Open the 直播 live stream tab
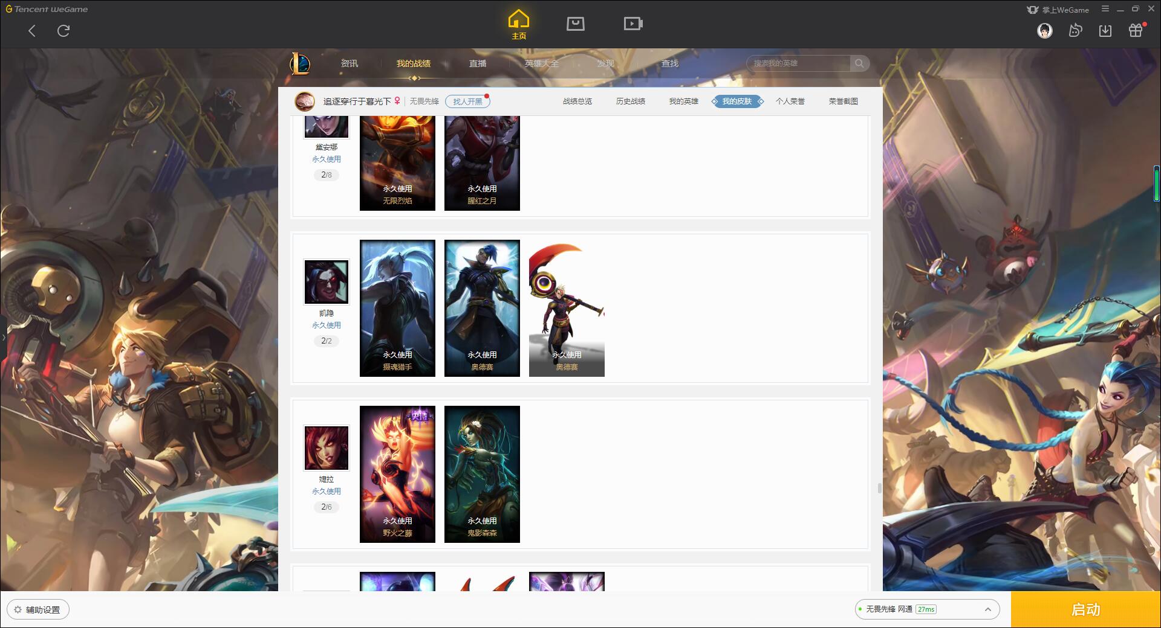Image resolution: width=1161 pixels, height=628 pixels. coord(478,63)
